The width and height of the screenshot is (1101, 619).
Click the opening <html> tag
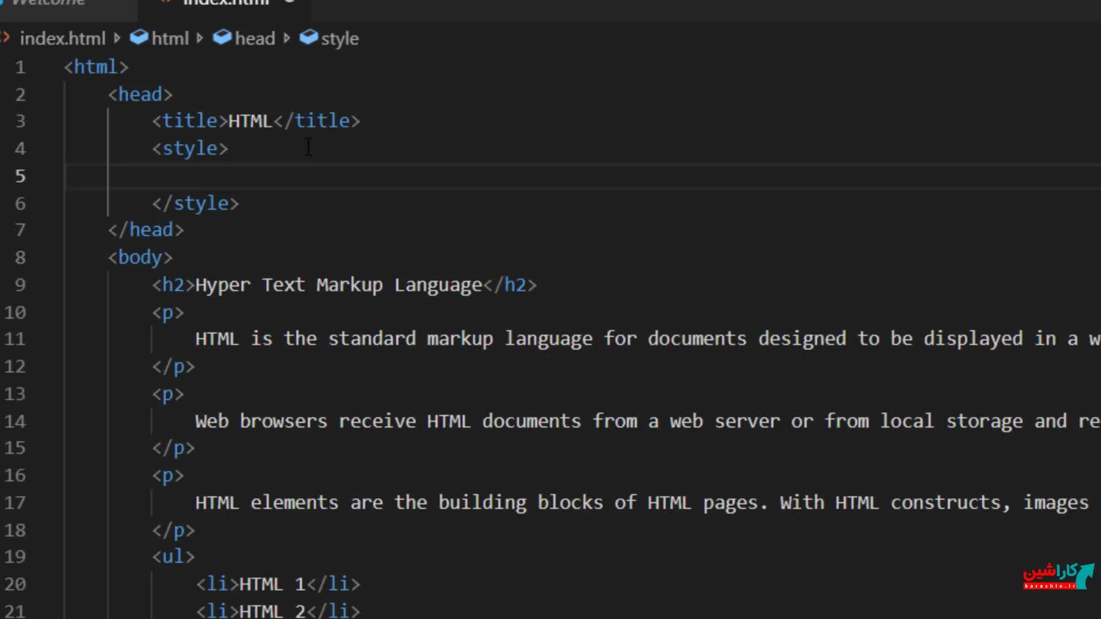point(96,67)
